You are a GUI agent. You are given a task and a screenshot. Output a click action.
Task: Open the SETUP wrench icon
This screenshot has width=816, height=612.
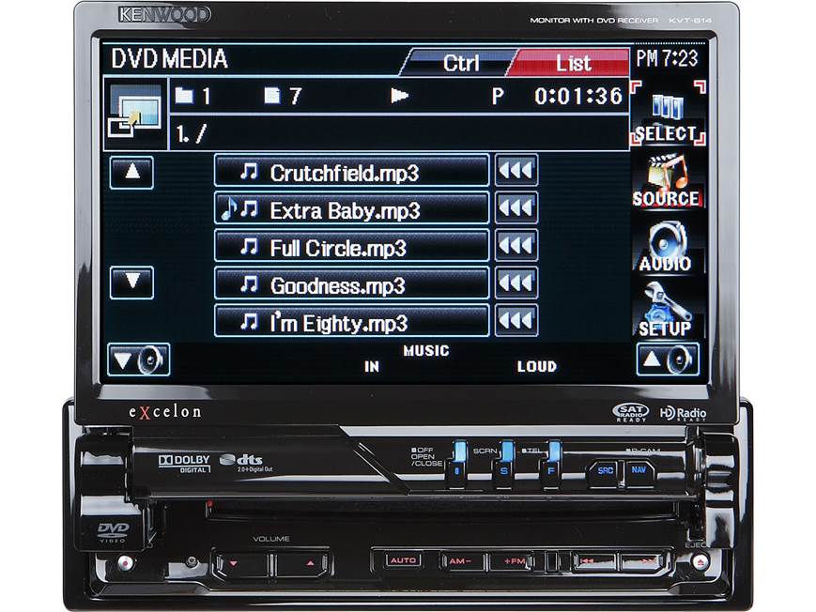pyautogui.click(x=666, y=311)
